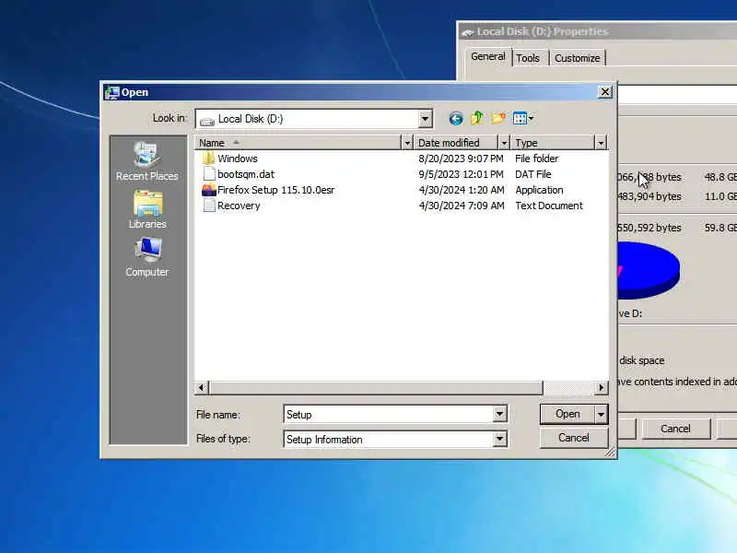Click the horizontal scrollbar right arrow

tap(602, 387)
